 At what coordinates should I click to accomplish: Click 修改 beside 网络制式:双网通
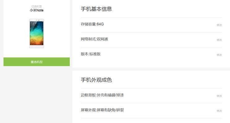click(219, 40)
